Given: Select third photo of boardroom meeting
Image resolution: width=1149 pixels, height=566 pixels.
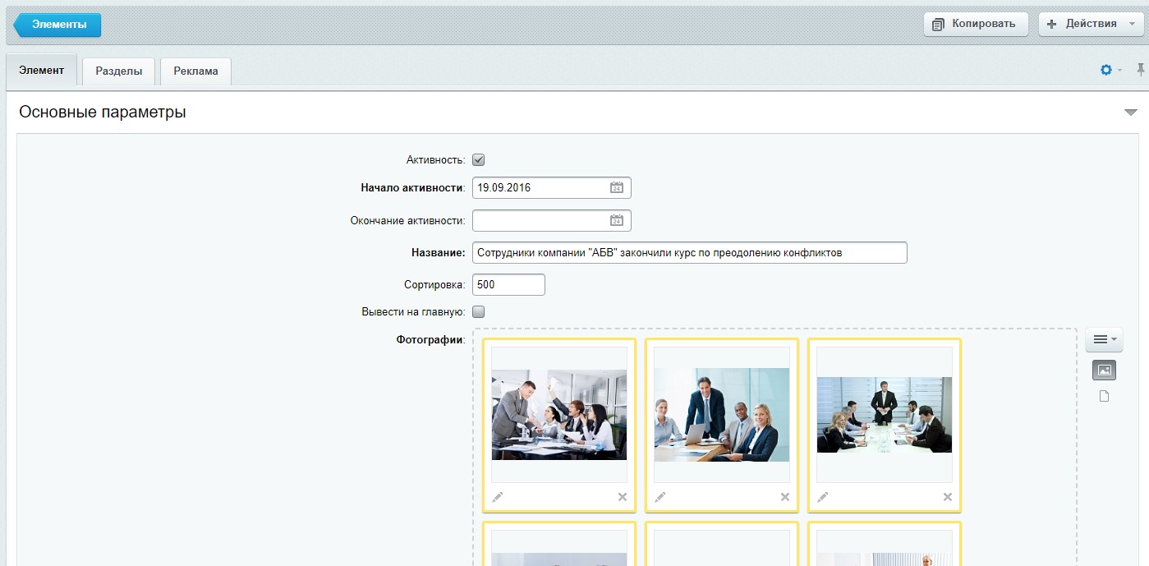Looking at the screenshot, I should pos(885,415).
